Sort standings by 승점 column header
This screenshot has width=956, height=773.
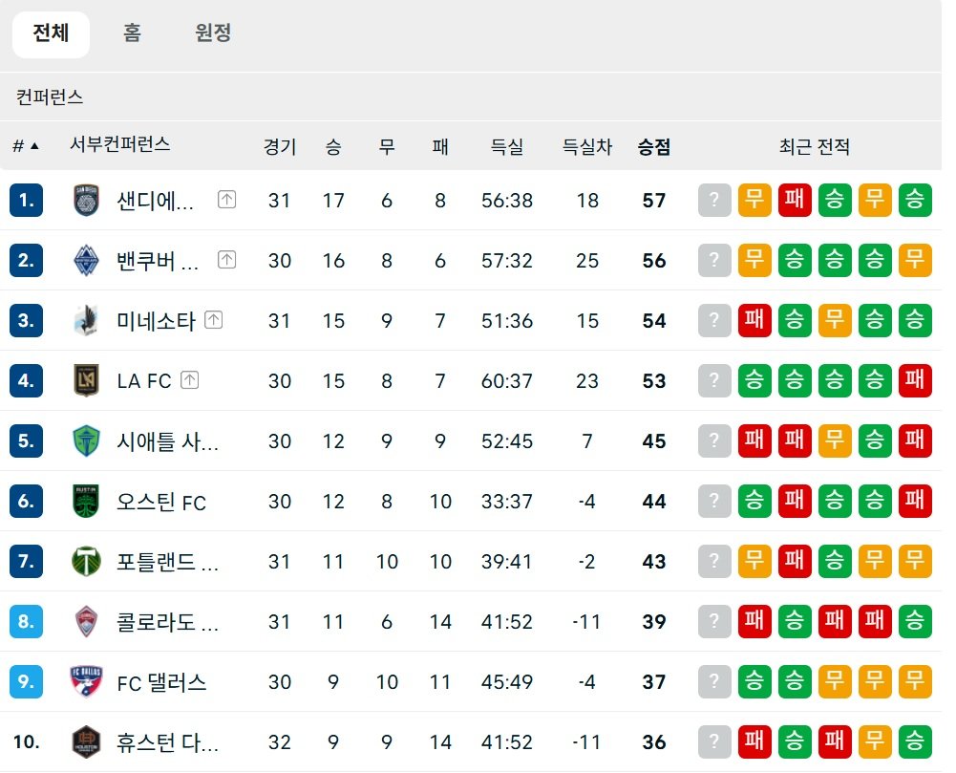[654, 147]
